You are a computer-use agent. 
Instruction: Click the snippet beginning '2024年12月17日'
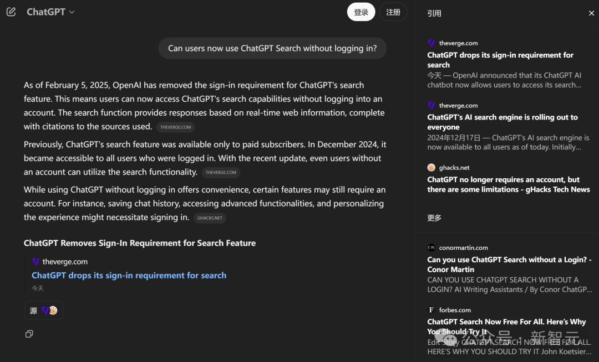click(508, 142)
